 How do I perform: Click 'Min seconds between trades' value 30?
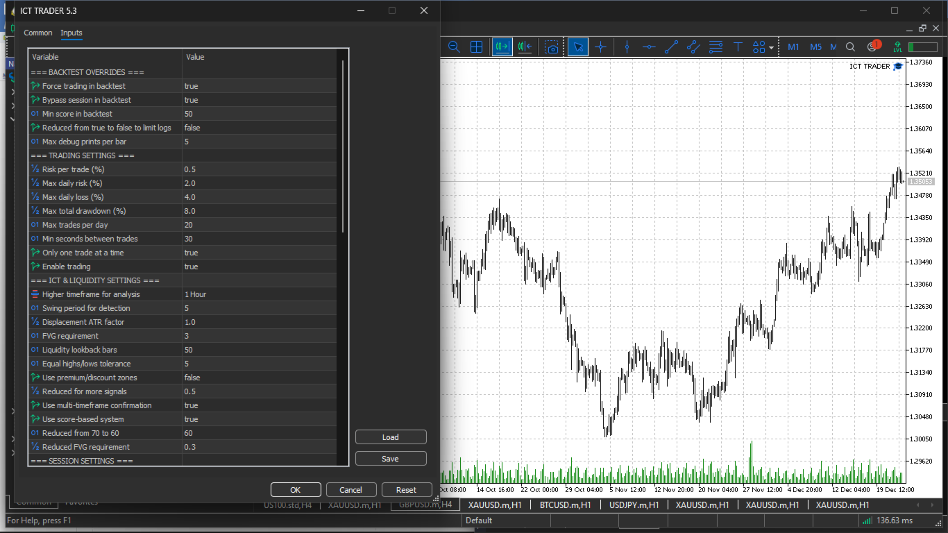click(260, 239)
